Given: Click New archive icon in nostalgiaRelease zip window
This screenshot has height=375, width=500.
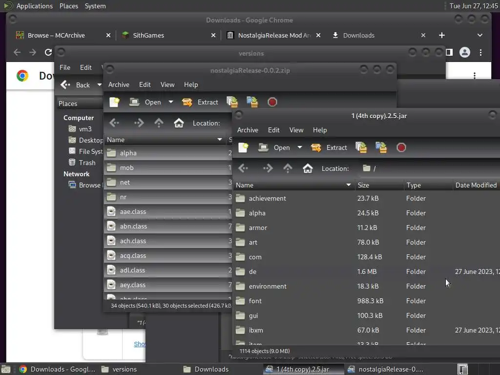Looking at the screenshot, I should click(x=114, y=103).
